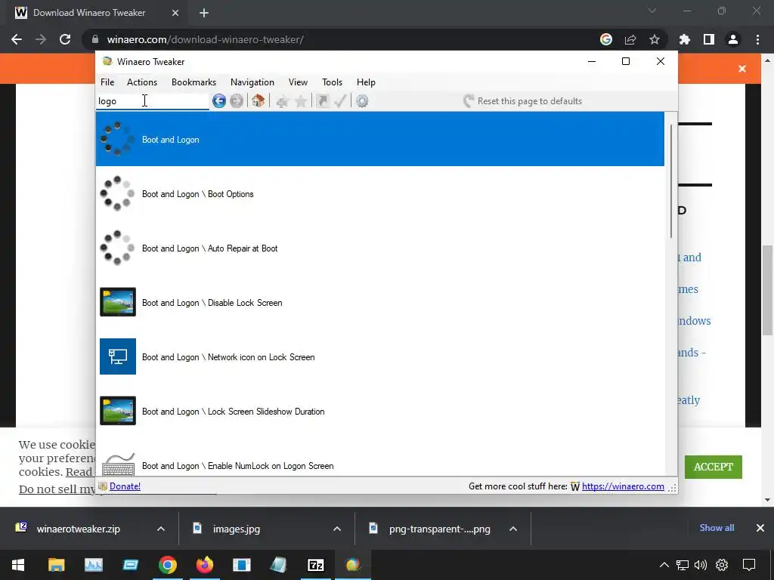Expand options for winaerotweaker.zip download

point(161,529)
